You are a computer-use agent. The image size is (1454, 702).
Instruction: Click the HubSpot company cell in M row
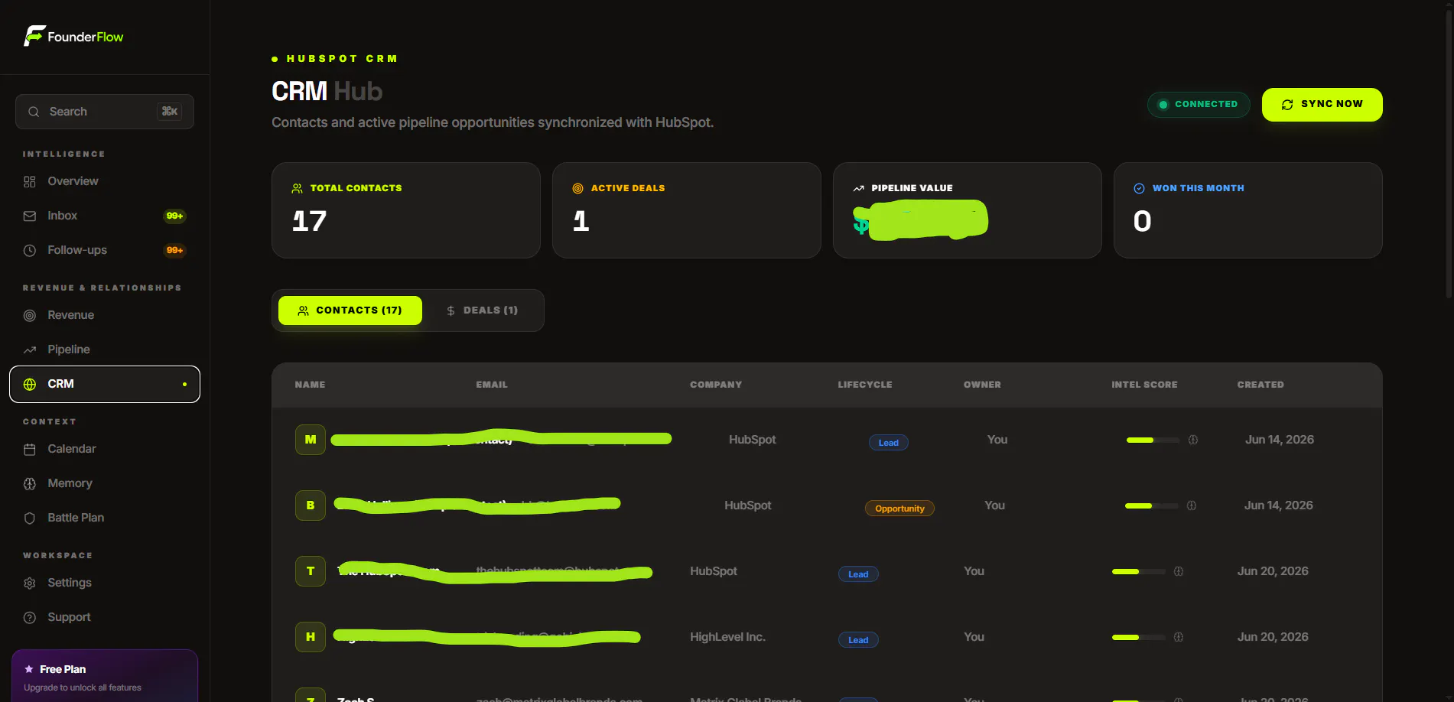point(753,440)
